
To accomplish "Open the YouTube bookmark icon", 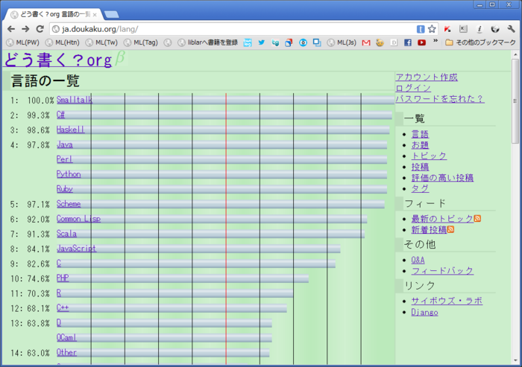I will 422,42.
